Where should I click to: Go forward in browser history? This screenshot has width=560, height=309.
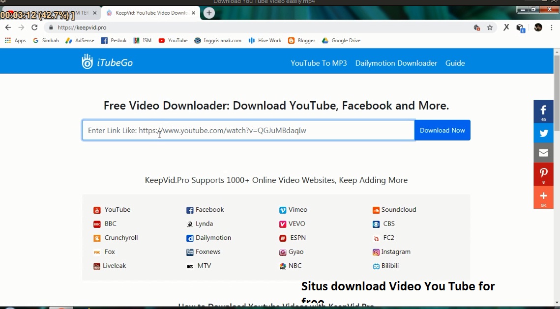point(21,28)
